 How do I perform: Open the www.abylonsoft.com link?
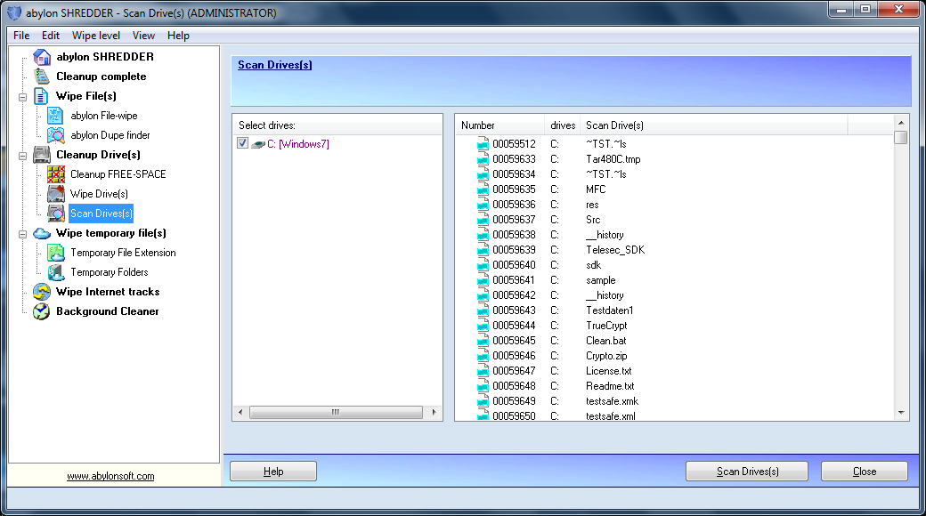pos(110,476)
